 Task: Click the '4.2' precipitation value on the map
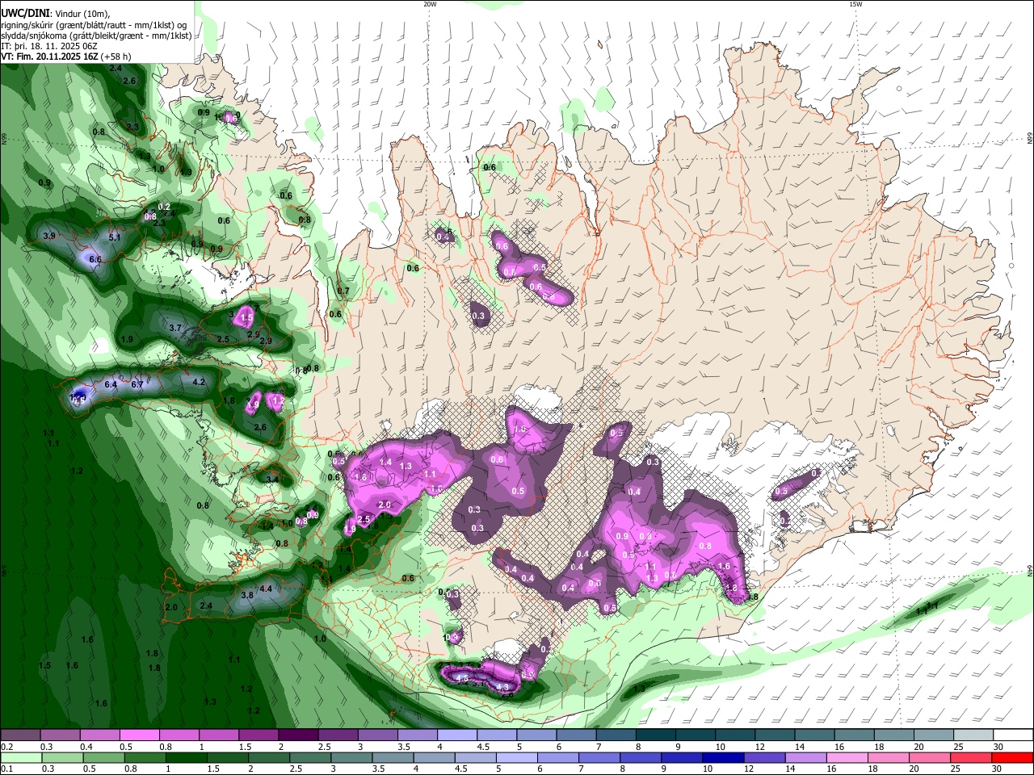coord(199,382)
